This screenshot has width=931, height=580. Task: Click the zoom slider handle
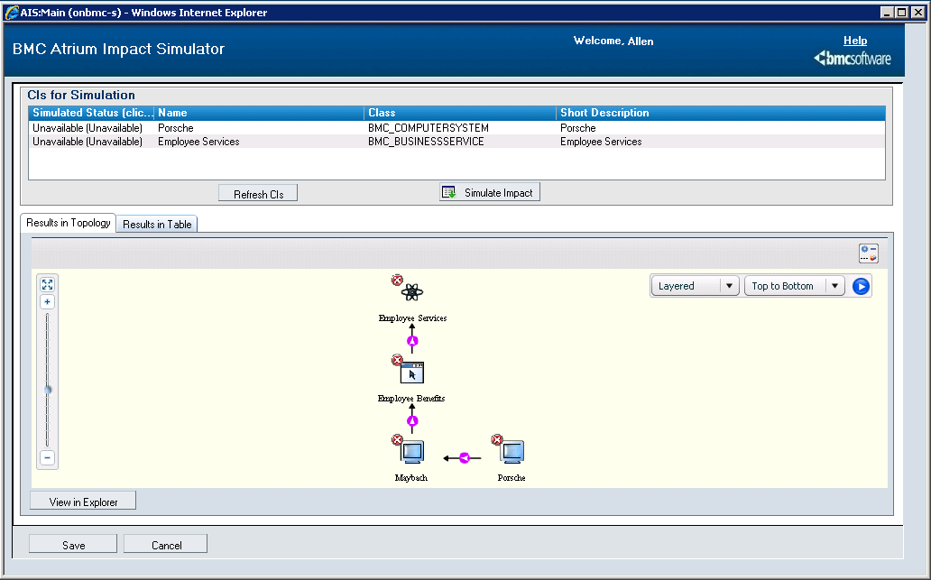[48, 390]
